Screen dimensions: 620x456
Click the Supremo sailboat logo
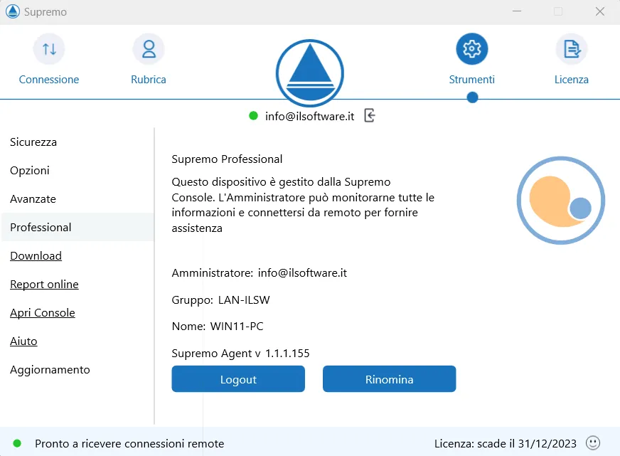(x=309, y=73)
